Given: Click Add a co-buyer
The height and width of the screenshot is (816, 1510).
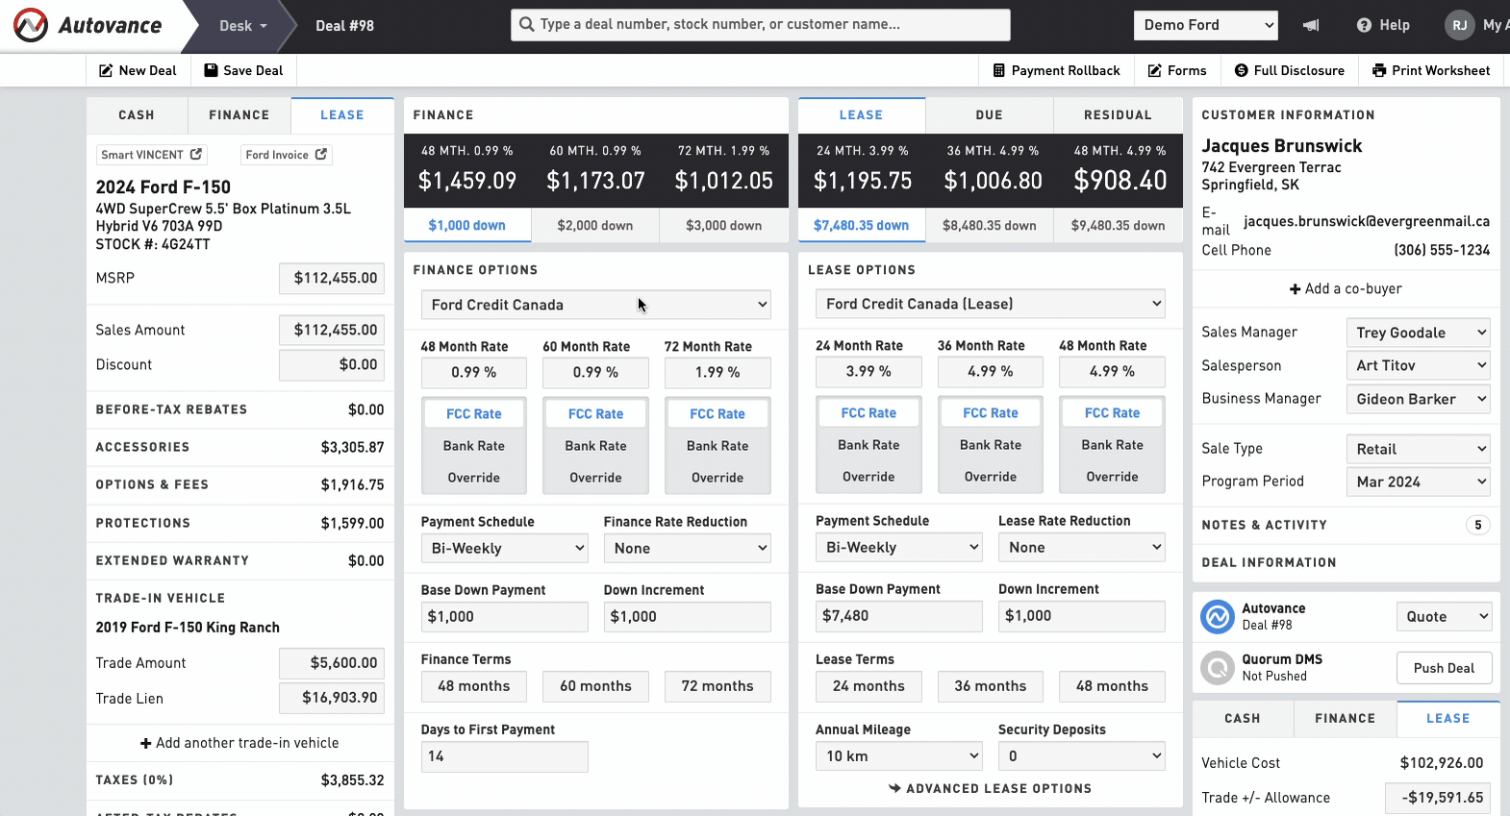Looking at the screenshot, I should coord(1346,288).
